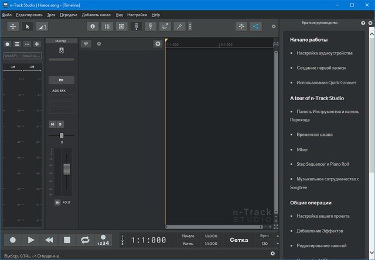Open the Настройки menu
The height and width of the screenshot is (260, 375).
(x=137, y=14)
